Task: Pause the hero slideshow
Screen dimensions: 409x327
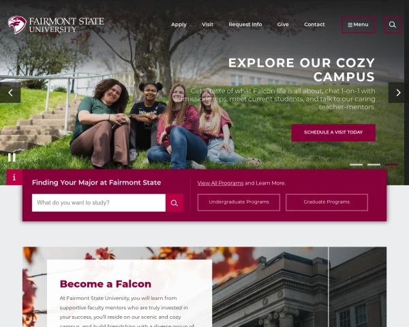Action: pyautogui.click(x=12, y=157)
